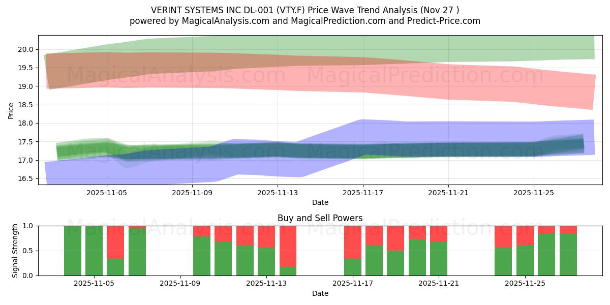The height and width of the screenshot is (305, 610).
Task: Click '2025-11-25' date on the Buy and Sell Powers axis
Action: click(525, 284)
